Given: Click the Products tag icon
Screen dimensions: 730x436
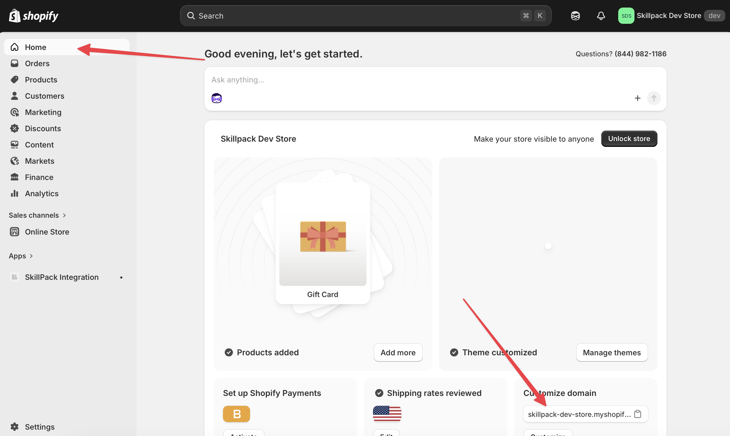Looking at the screenshot, I should pos(15,80).
